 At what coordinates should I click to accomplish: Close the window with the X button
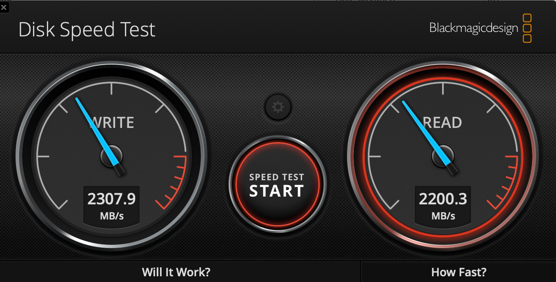pos(4,7)
